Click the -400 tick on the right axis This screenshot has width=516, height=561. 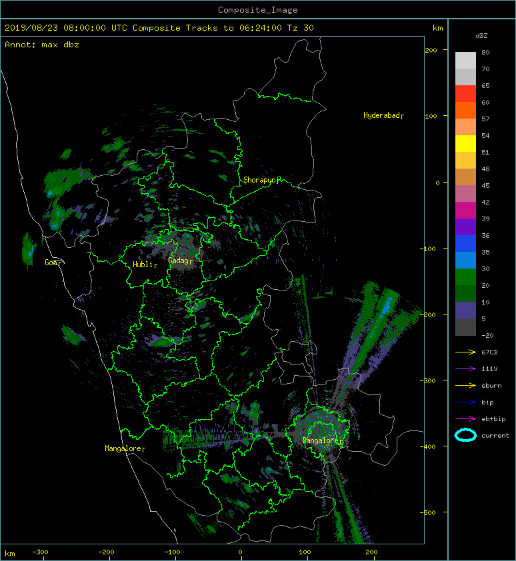pyautogui.click(x=427, y=446)
